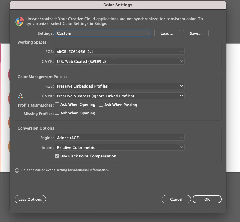
Task: Click the Settings label
Action: pyautogui.click(x=46, y=33)
